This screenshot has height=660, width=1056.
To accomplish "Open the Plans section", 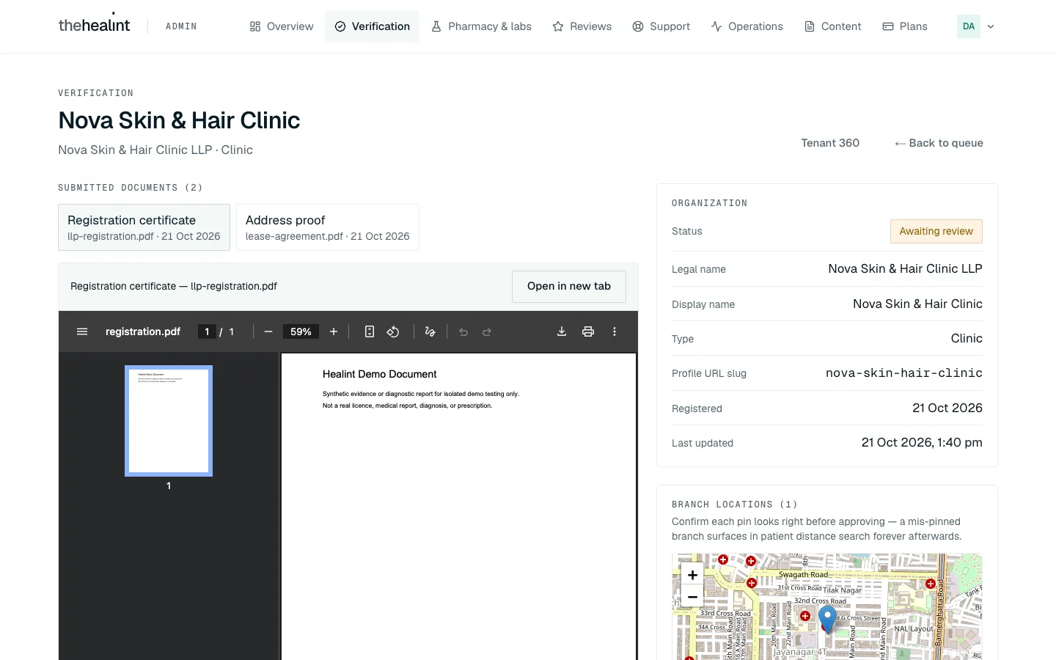I will 905,26.
